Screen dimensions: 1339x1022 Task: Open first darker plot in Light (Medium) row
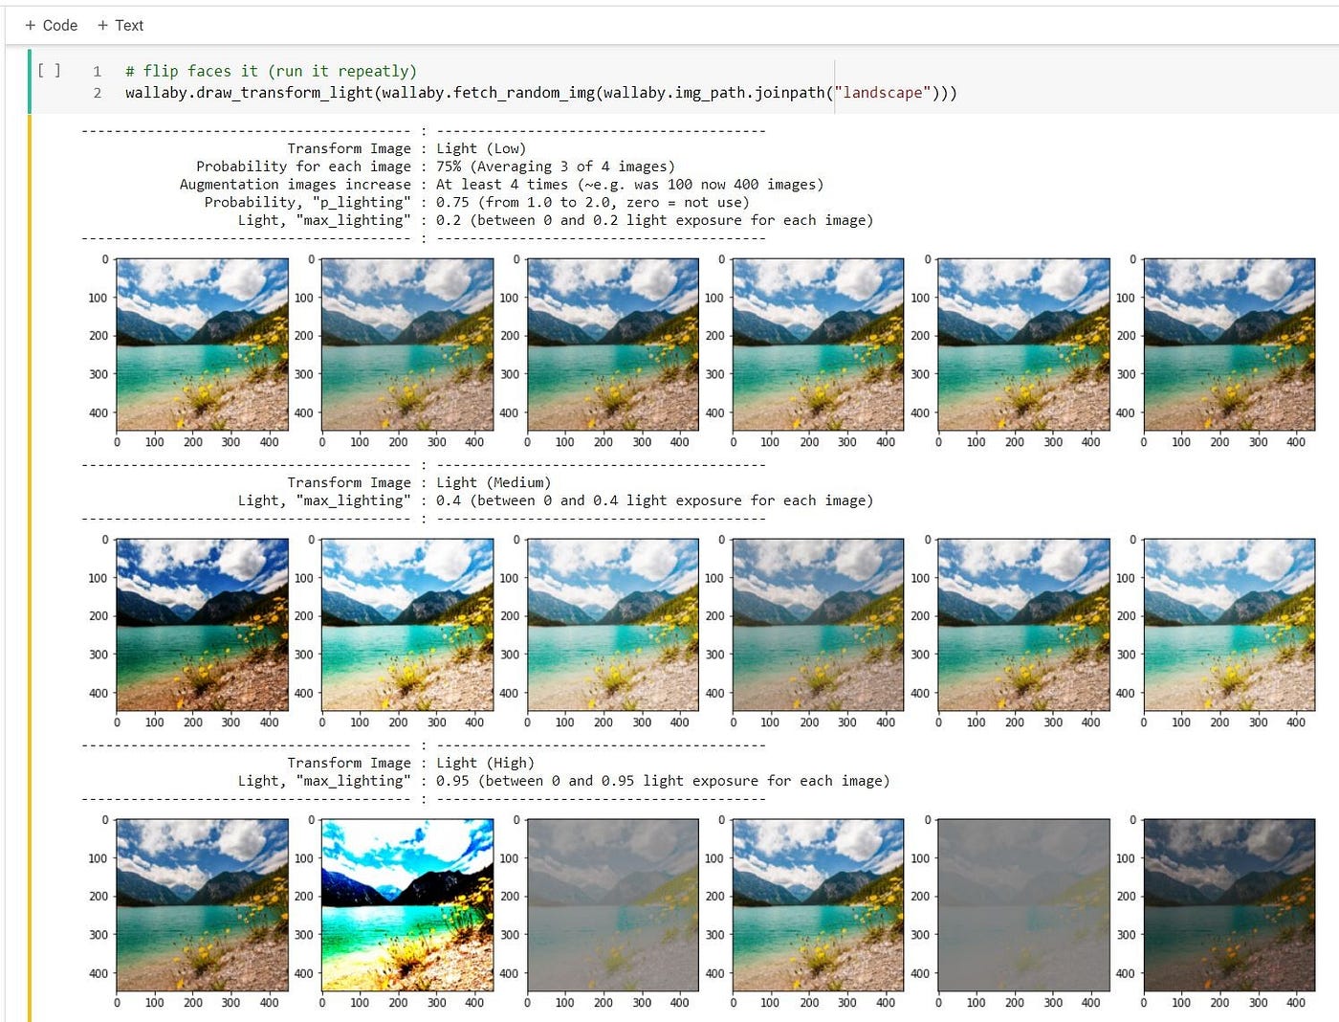[x=202, y=625]
